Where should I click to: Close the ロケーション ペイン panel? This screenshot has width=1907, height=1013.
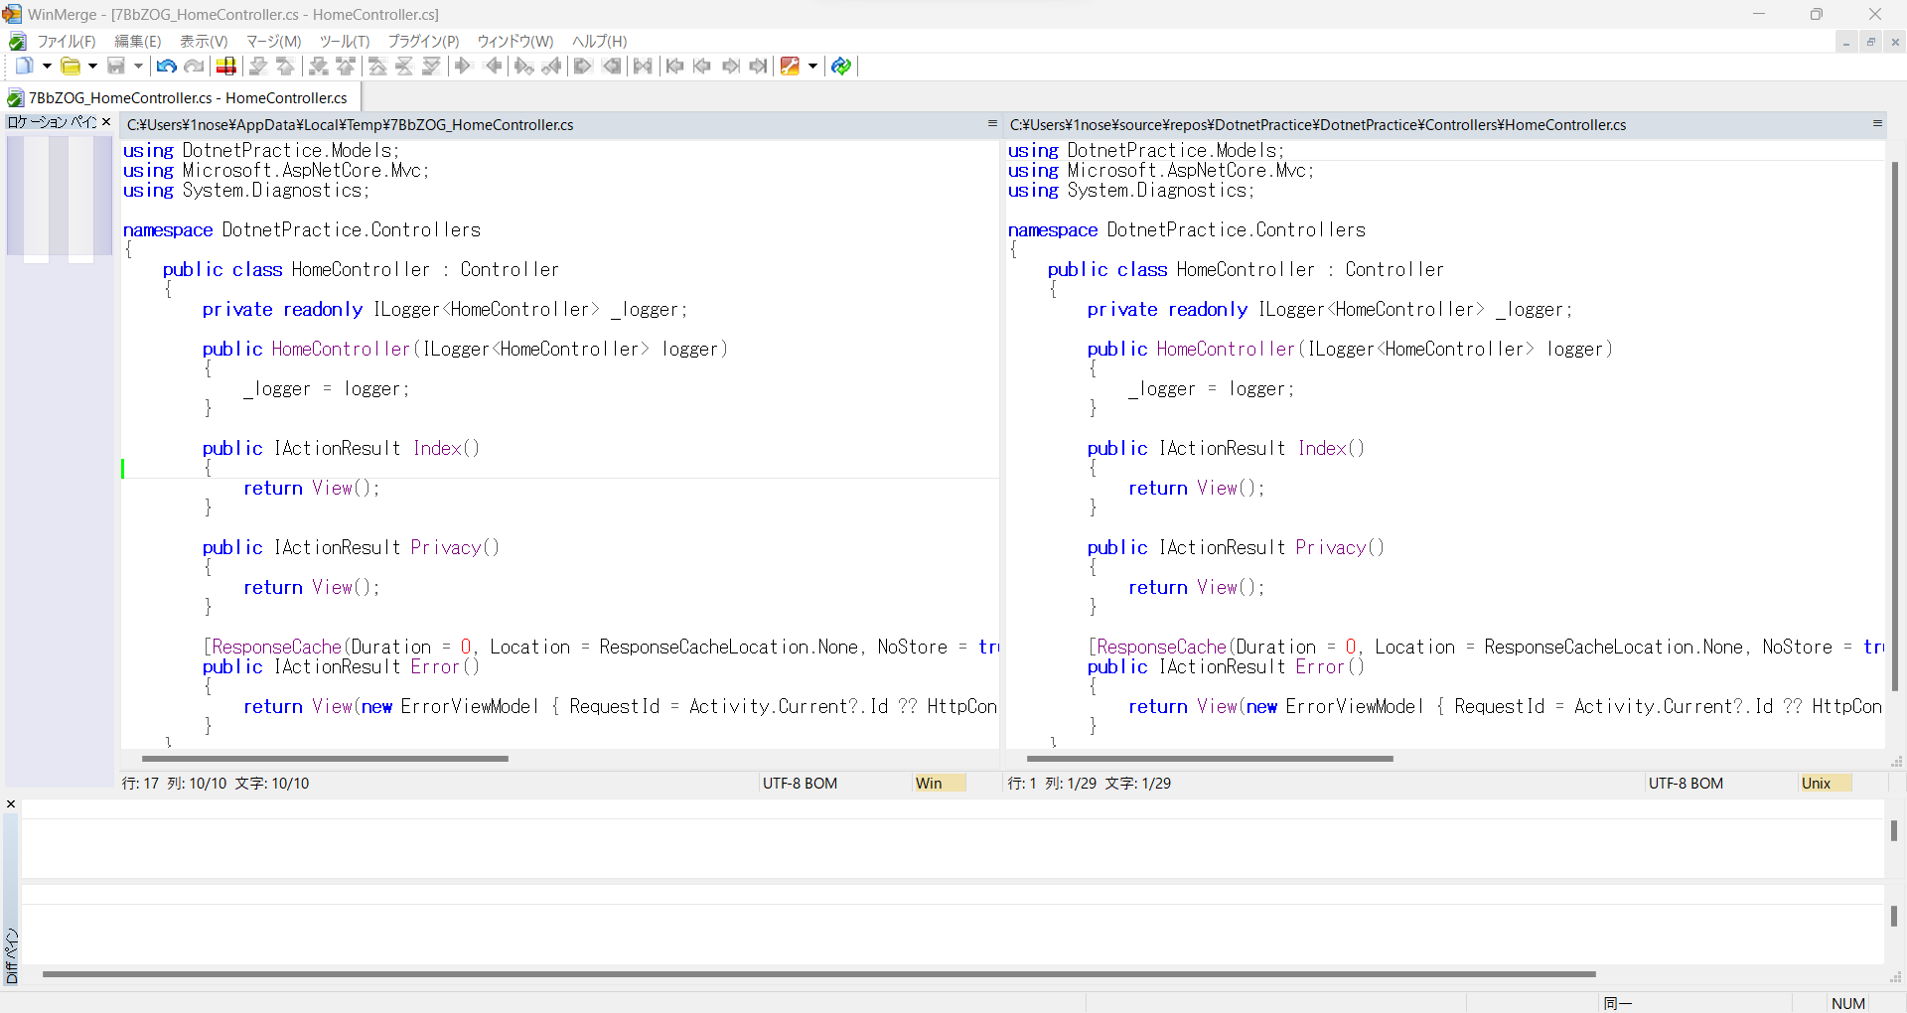106,121
